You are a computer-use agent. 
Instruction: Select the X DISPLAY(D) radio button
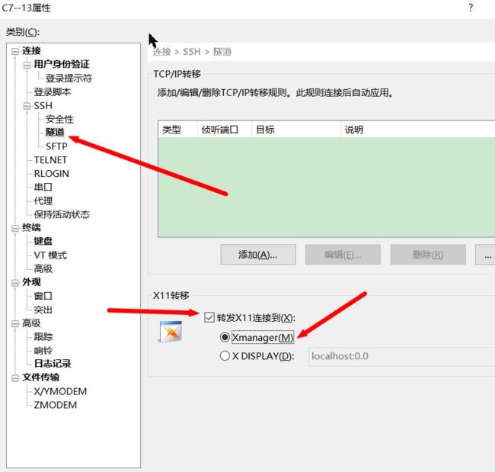pos(225,356)
